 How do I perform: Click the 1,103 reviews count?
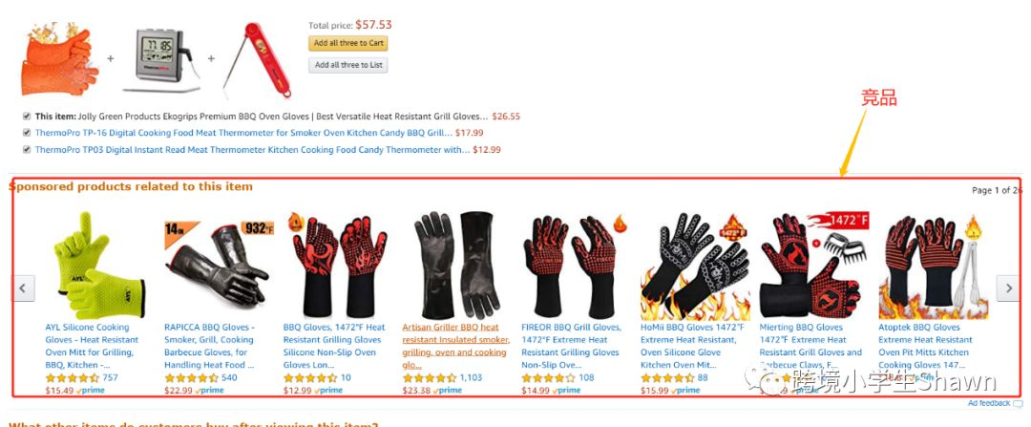pyautogui.click(x=471, y=377)
